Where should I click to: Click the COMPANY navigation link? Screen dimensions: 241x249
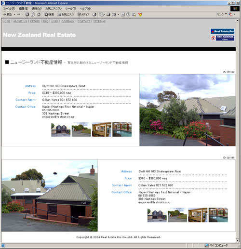68,21
